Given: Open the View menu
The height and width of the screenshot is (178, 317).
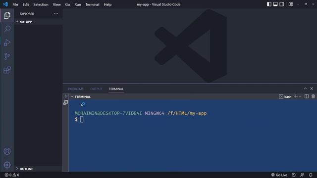Looking at the screenshot, I should (56, 4).
